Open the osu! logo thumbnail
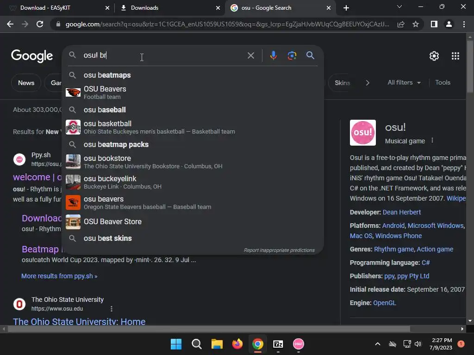474x355 pixels. click(x=363, y=133)
